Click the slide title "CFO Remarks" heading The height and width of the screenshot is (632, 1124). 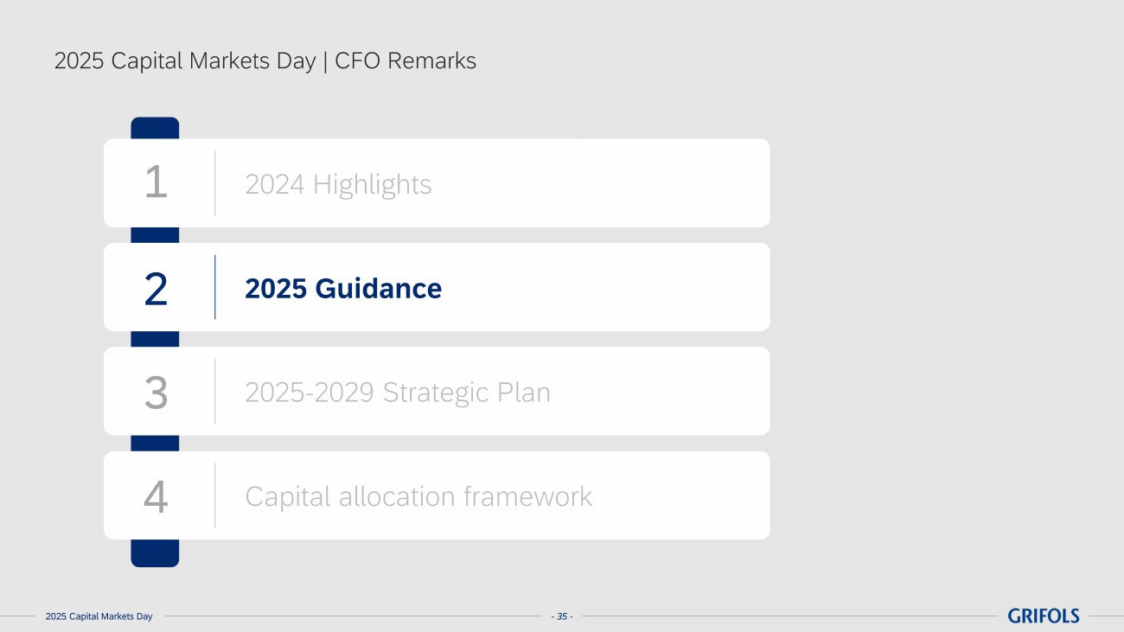coord(405,61)
